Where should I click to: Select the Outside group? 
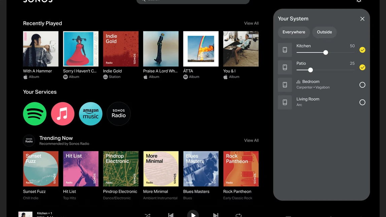pyautogui.click(x=324, y=32)
